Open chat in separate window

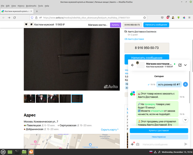coord(180,65)
